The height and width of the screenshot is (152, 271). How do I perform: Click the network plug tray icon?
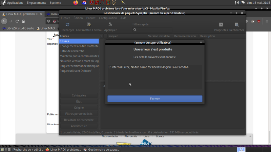click(243, 3)
